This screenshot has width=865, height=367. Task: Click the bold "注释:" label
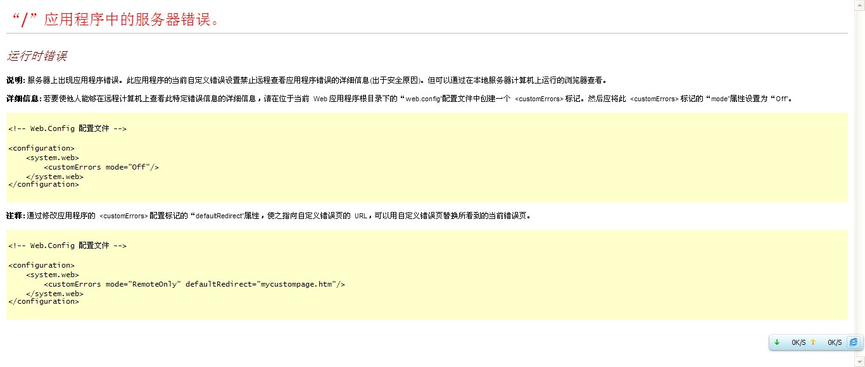[16, 215]
